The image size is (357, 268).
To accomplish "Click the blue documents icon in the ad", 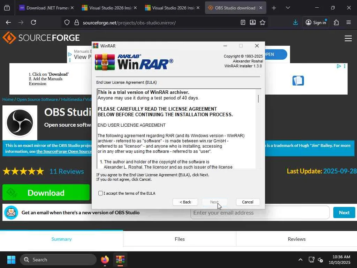I will pyautogui.click(x=298, y=81).
